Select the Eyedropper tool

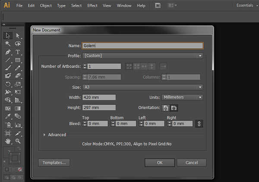pos(8,116)
